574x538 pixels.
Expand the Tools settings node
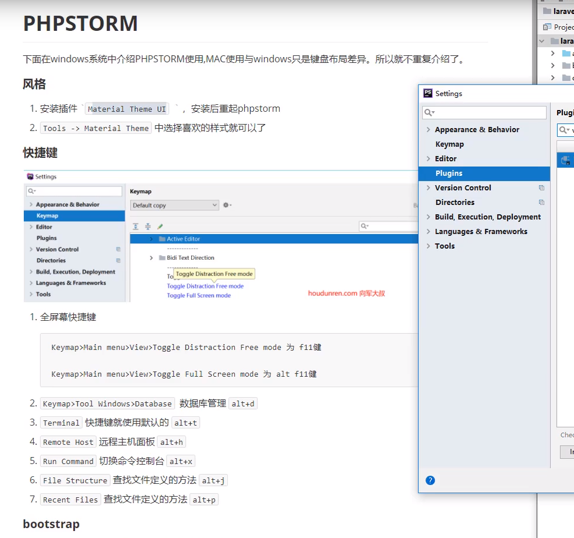428,246
